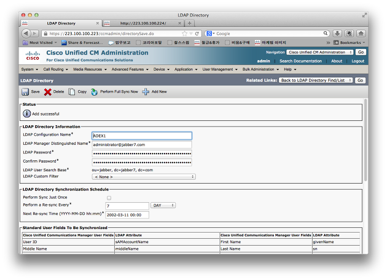Click the window fullscreen arrows icon

click(x=364, y=15)
